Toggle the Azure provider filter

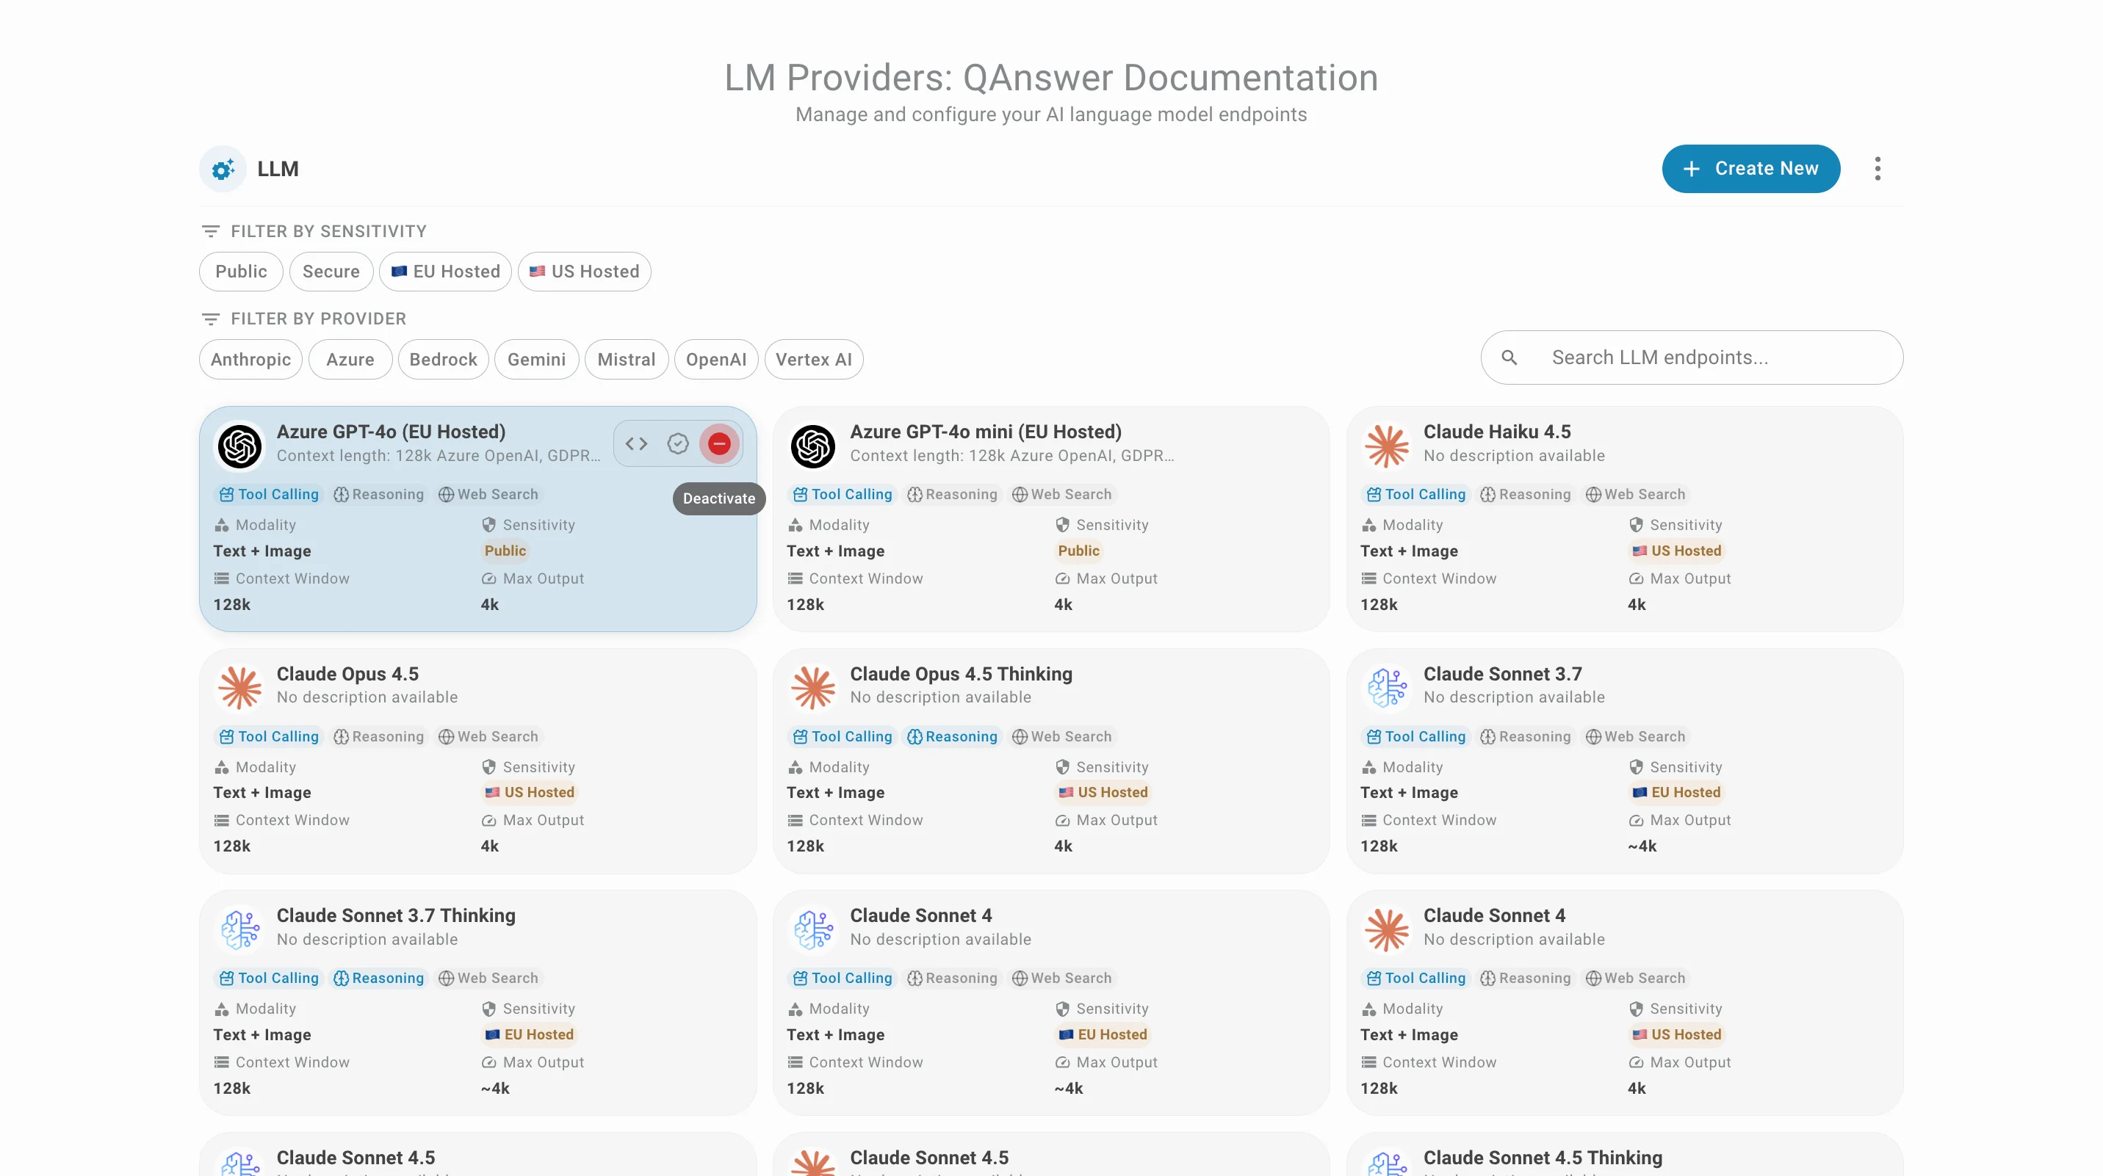[x=350, y=360]
